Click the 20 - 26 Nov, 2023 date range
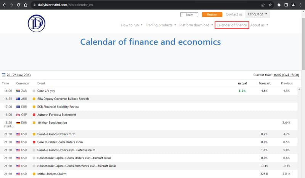This screenshot has width=305, height=178. [x=19, y=75]
